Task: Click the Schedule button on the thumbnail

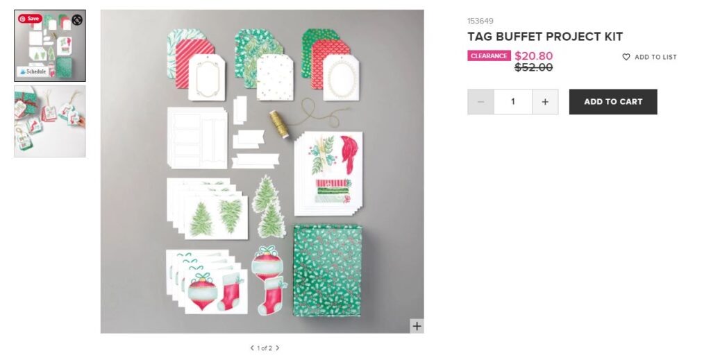Action: tap(33, 71)
